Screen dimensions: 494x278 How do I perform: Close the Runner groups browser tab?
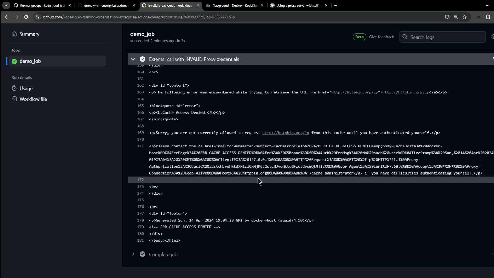[x=69, y=5]
